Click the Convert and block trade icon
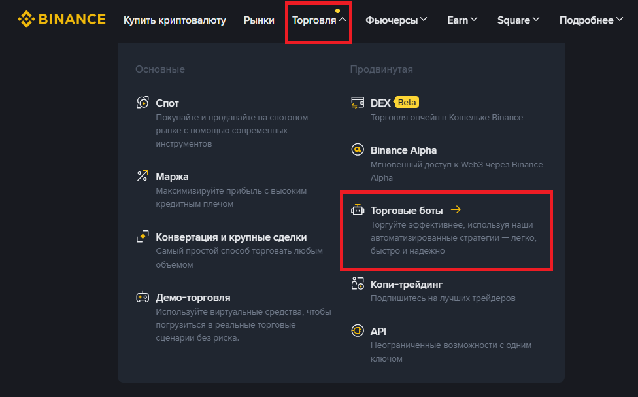This screenshot has width=638, height=397. pos(143,237)
